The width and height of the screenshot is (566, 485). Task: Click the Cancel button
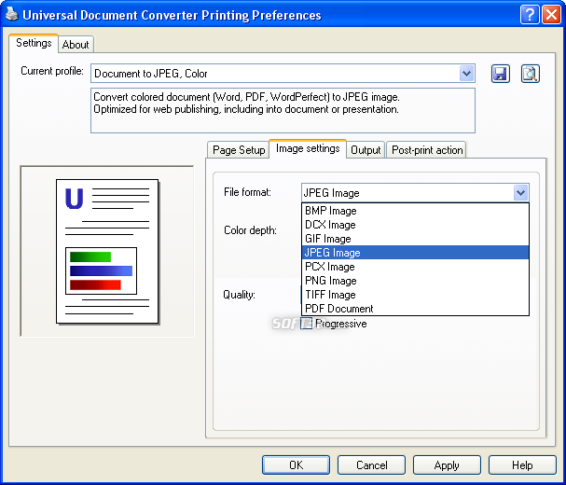tap(371, 464)
